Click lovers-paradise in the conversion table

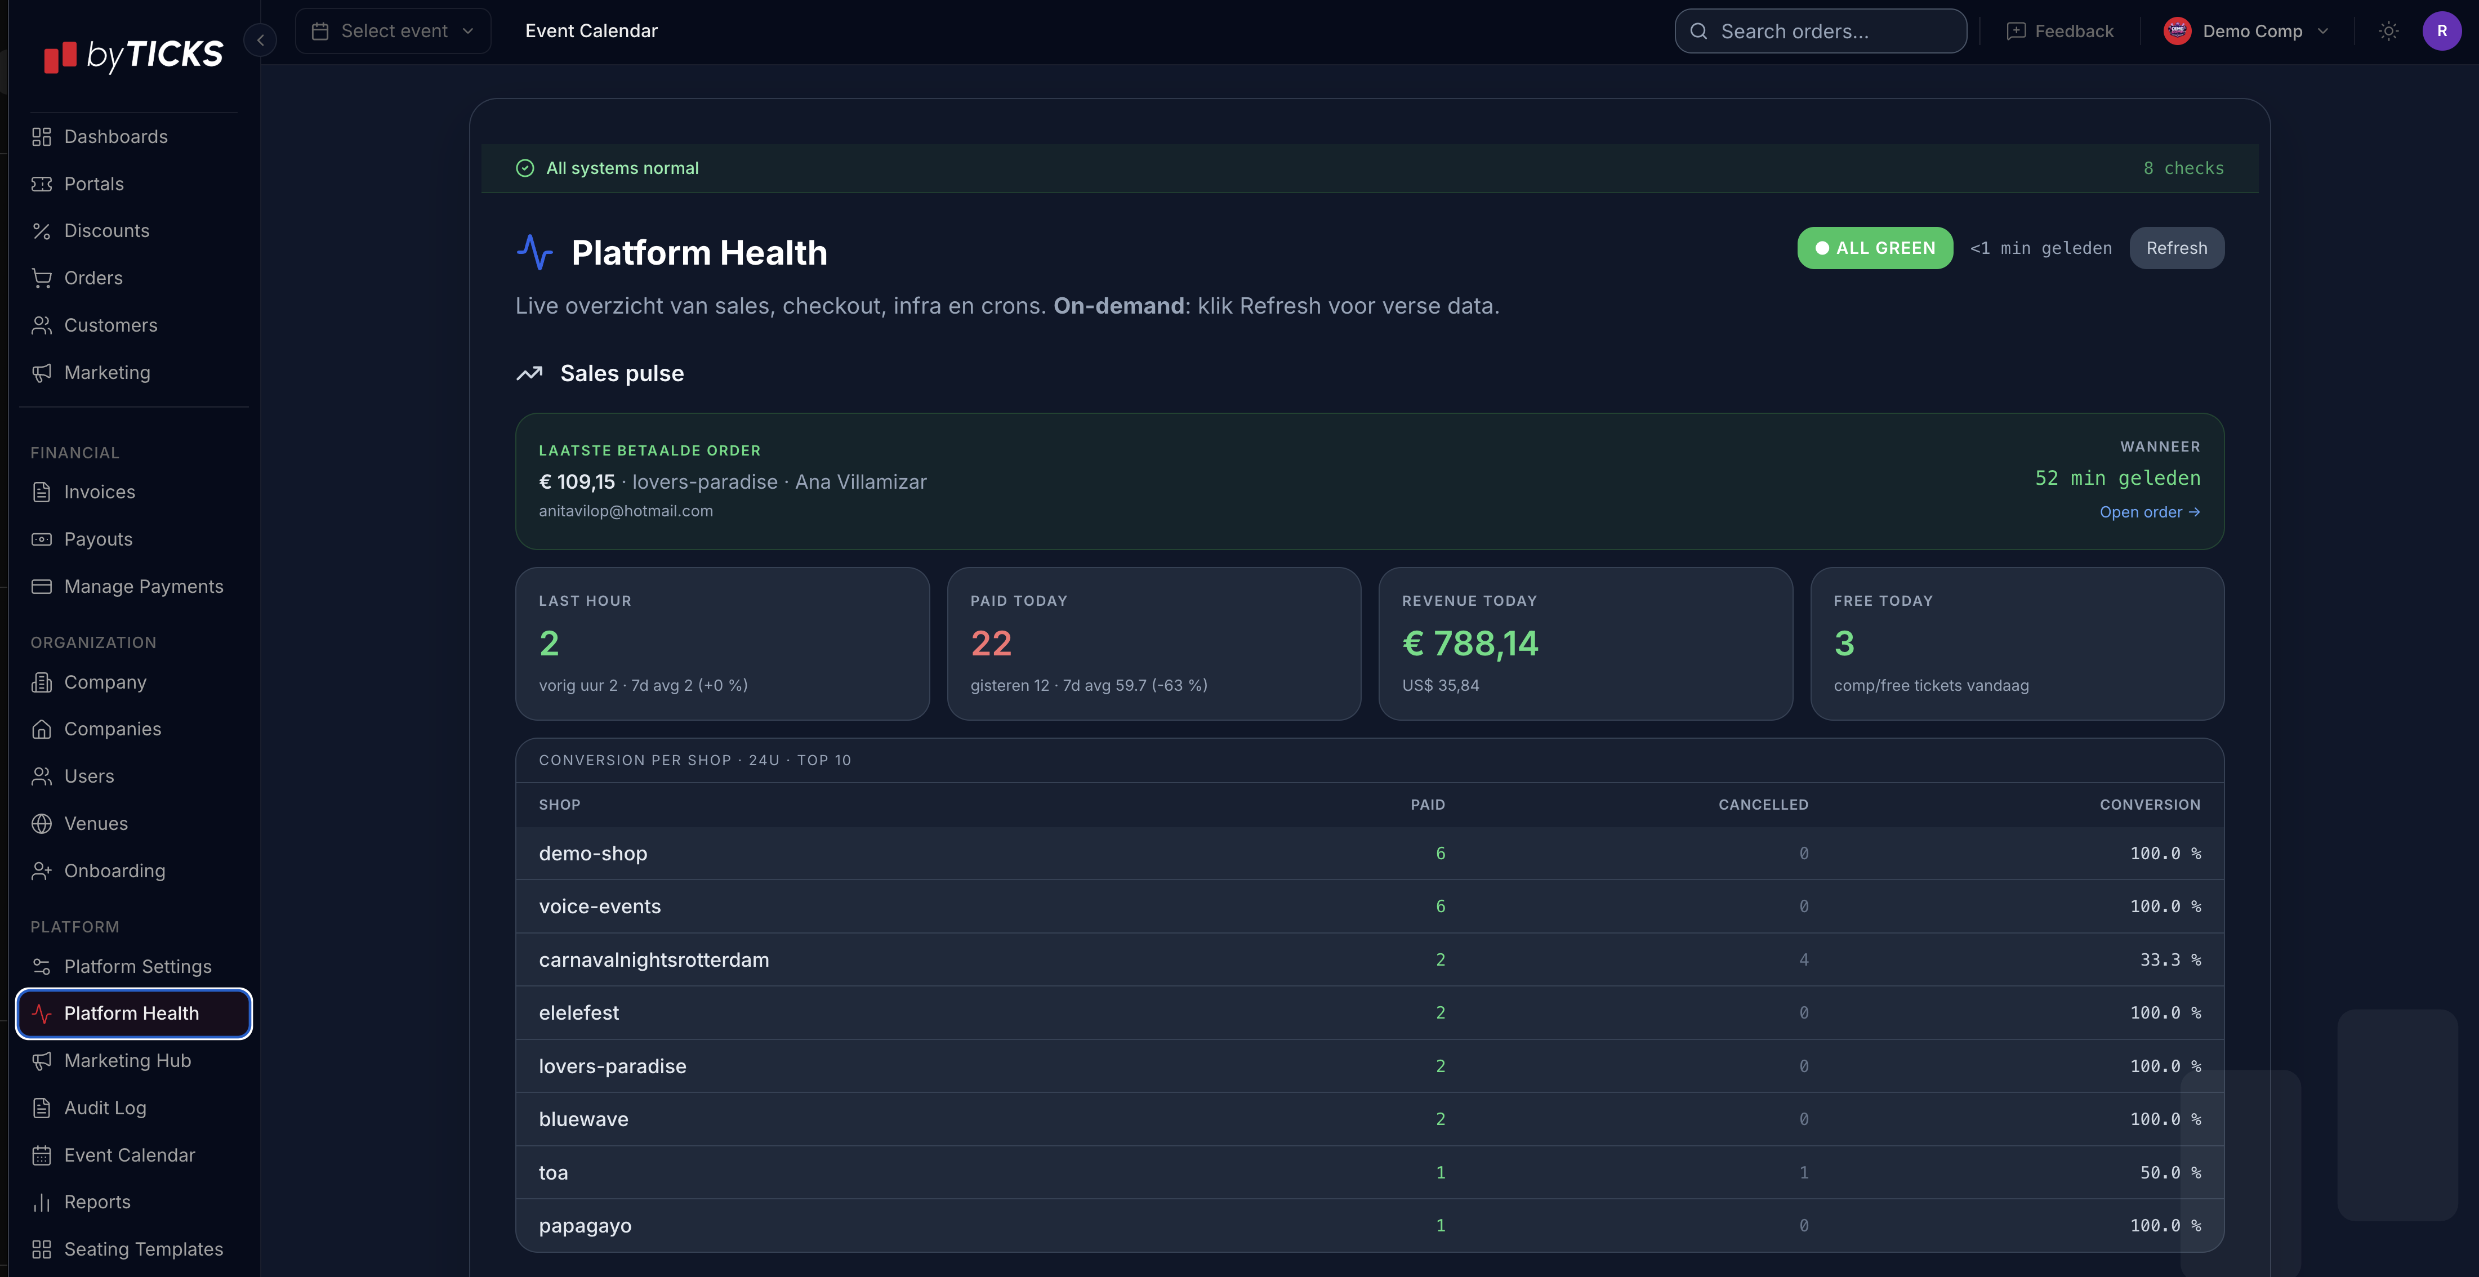(x=612, y=1066)
